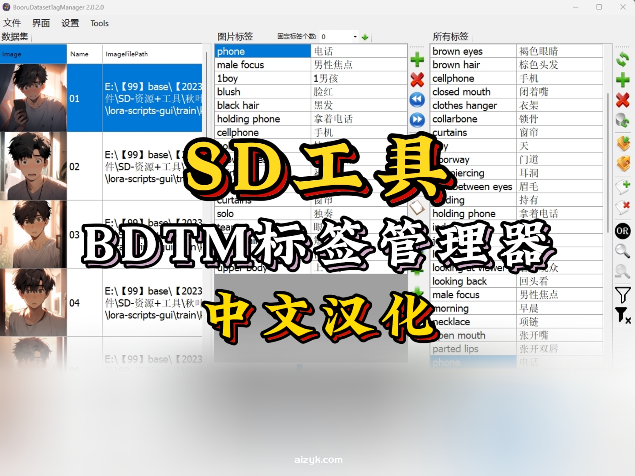Select the 'holding phone' tag row
Viewport: 635px width, 476px height.
point(248,119)
